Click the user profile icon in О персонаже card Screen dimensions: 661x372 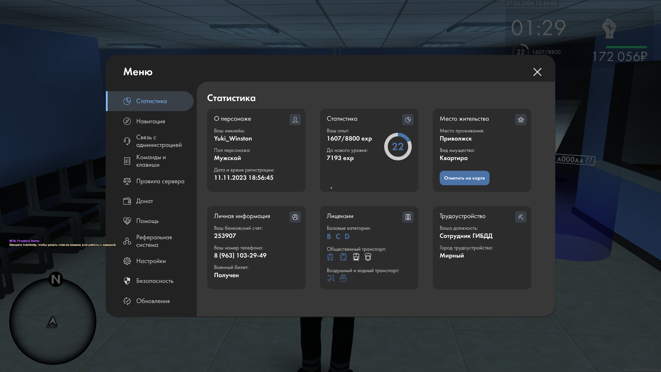click(295, 120)
